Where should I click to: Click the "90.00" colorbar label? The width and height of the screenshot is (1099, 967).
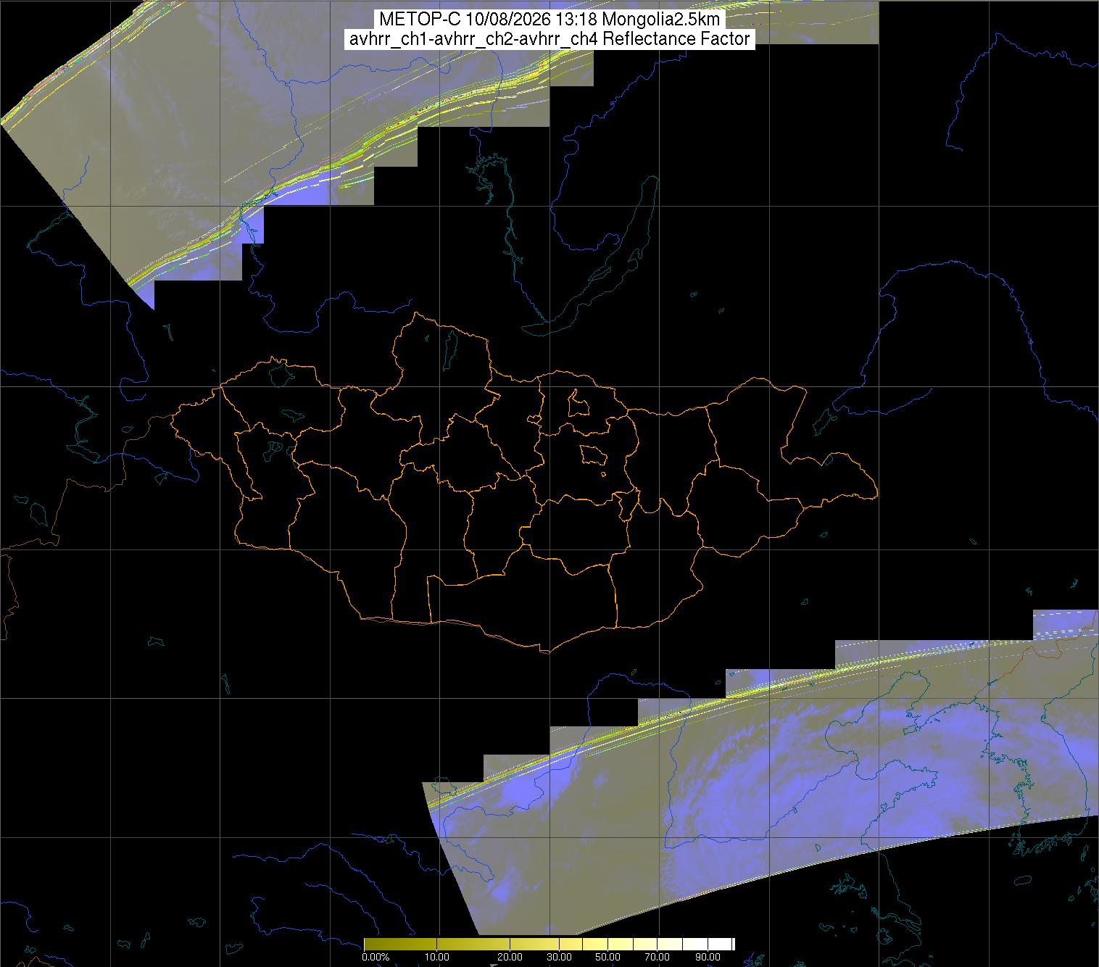[x=707, y=957]
